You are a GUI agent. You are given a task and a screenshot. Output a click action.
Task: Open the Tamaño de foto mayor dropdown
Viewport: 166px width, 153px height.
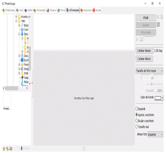[x=149, y=71]
